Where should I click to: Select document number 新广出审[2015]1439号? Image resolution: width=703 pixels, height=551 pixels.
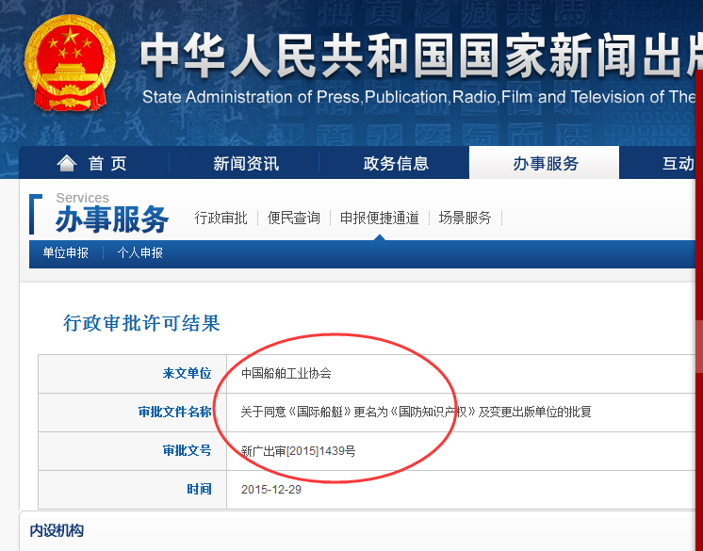(298, 450)
